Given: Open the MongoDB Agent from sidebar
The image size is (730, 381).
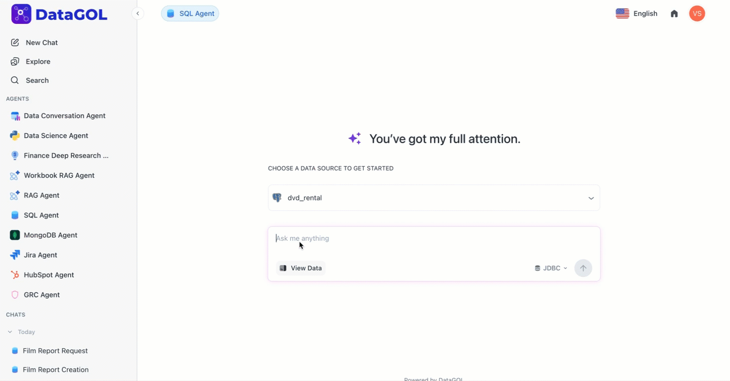Looking at the screenshot, I should [50, 235].
